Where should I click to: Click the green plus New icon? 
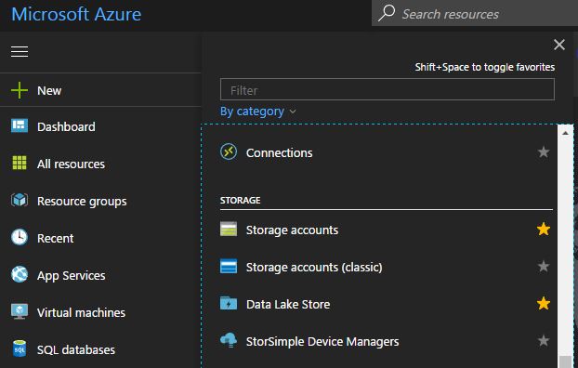[20, 90]
